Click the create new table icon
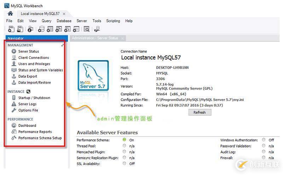283x175 pixels. (50, 29)
